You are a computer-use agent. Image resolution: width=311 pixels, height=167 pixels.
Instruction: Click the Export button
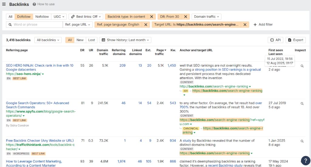296,40
